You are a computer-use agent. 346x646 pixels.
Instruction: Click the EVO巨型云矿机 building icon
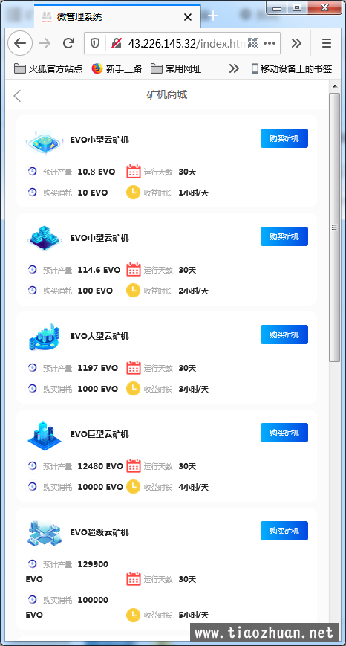(x=45, y=436)
